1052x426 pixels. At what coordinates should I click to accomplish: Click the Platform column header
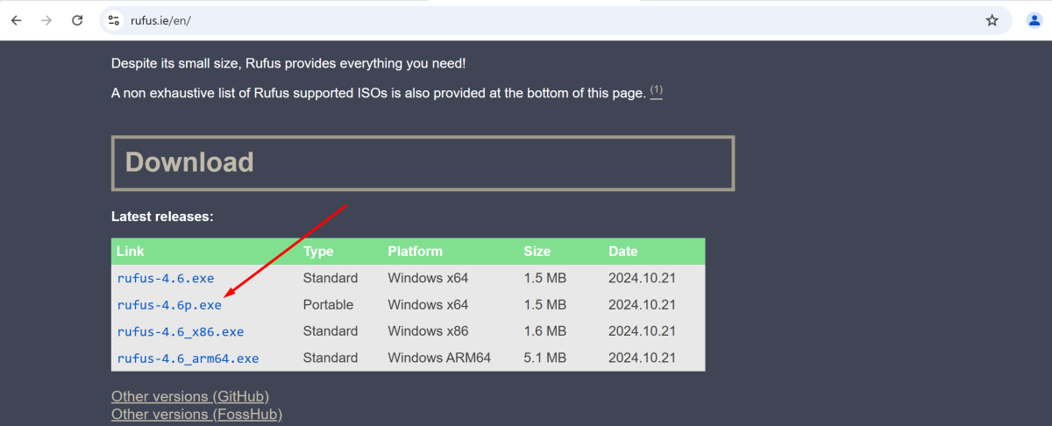click(416, 252)
